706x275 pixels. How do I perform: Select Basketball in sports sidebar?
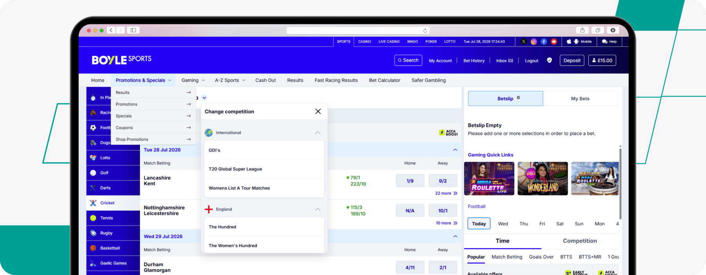point(113,248)
